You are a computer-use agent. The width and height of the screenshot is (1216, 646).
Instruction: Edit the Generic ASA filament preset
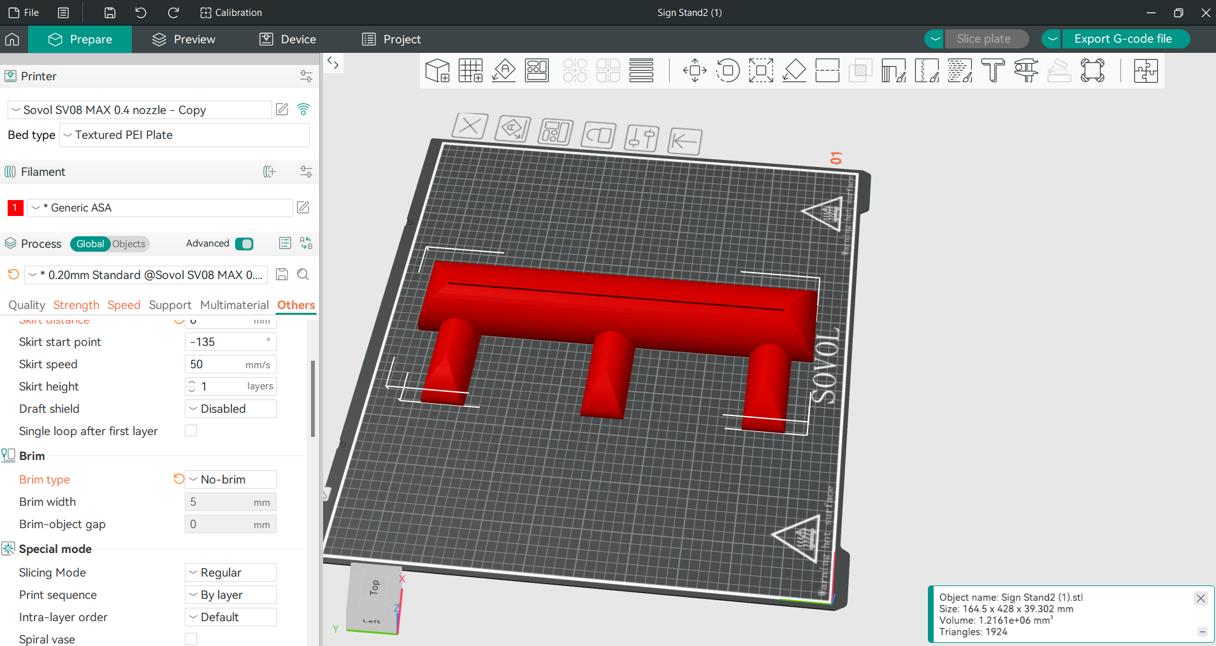303,208
